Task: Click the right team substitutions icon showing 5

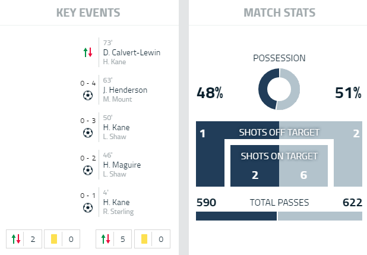Action: (106, 240)
